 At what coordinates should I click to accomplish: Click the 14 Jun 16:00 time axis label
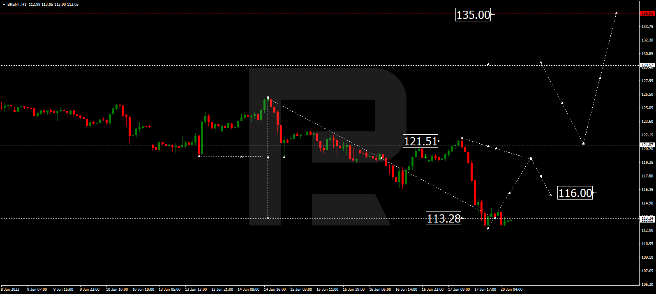tap(275, 289)
